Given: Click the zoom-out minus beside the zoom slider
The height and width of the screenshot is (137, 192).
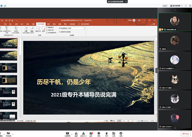Looking at the screenshot, I should [x=136, y=121].
